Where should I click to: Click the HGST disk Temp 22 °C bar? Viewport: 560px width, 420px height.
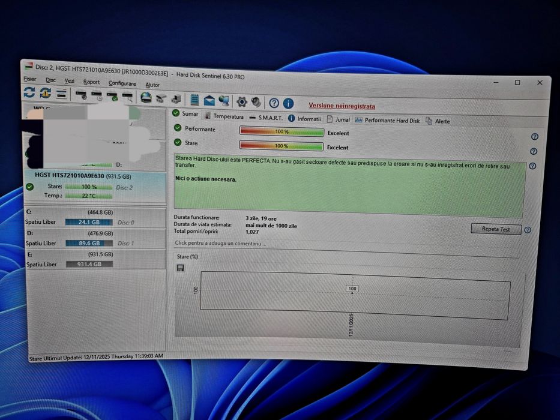coord(89,196)
